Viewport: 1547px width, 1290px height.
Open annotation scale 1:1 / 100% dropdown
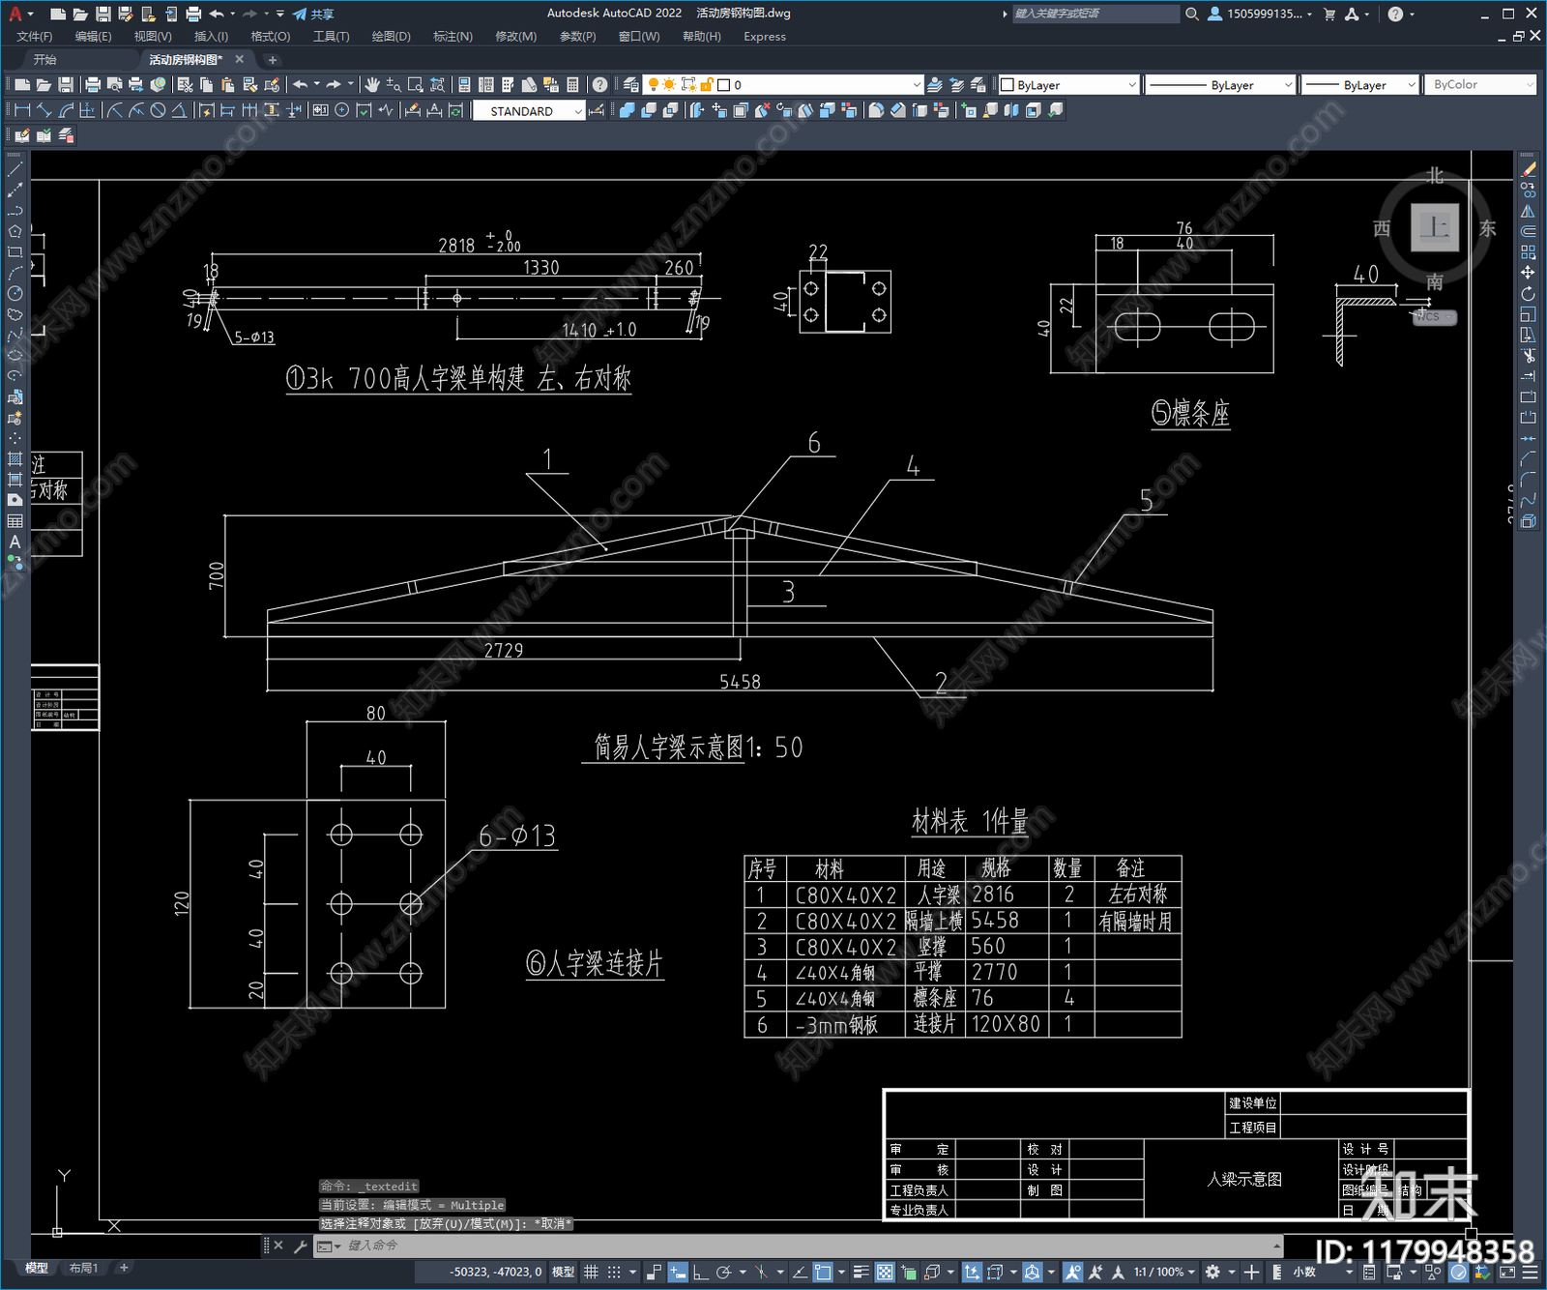pyautogui.click(x=1164, y=1272)
